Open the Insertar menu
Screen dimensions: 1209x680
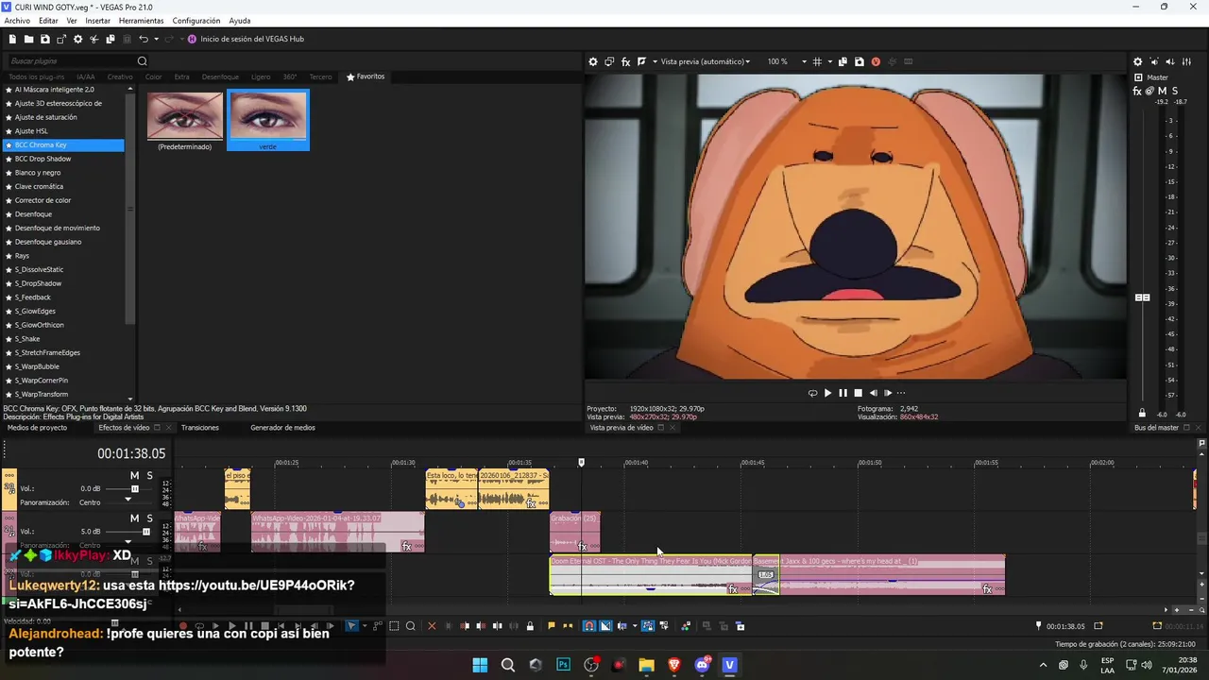pyautogui.click(x=97, y=21)
